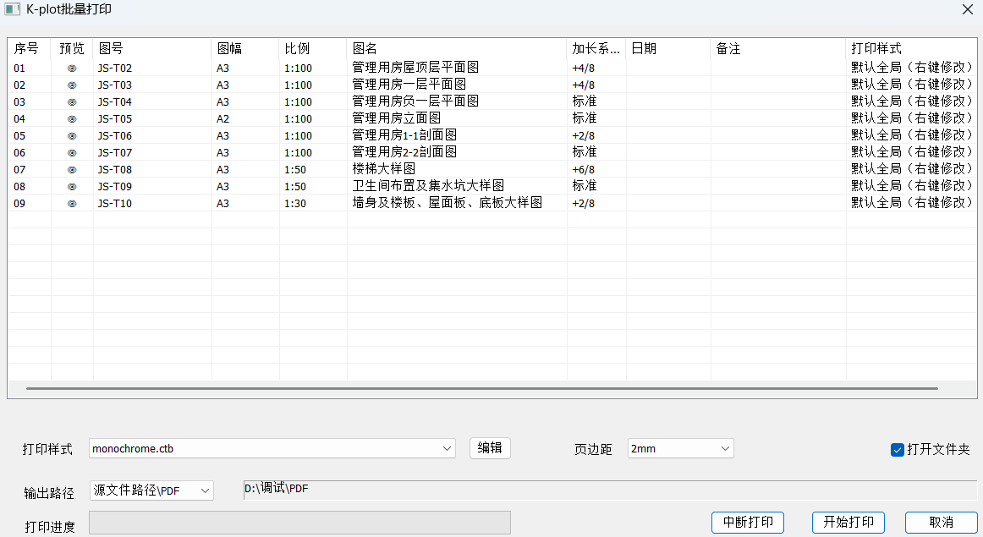Click the 取消 button
The width and height of the screenshot is (983, 537).
click(x=941, y=522)
